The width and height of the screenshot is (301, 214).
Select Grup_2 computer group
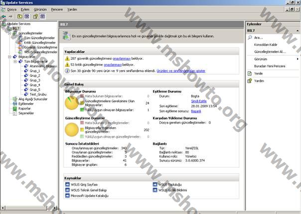[35, 75]
